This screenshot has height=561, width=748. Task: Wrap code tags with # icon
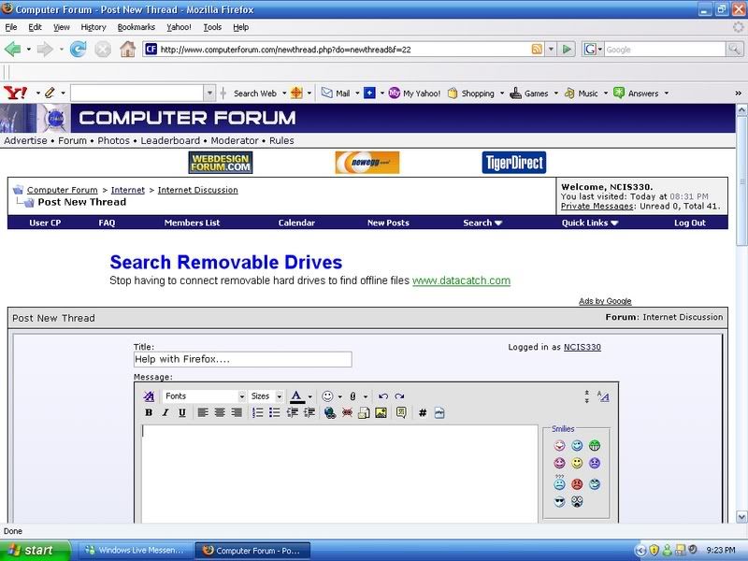tap(423, 412)
